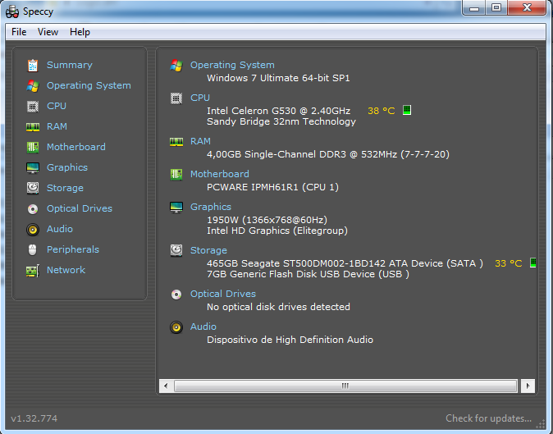This screenshot has height=434, width=553.
Task: Click the Storage hard drive icon in sidebar
Action: 33,188
